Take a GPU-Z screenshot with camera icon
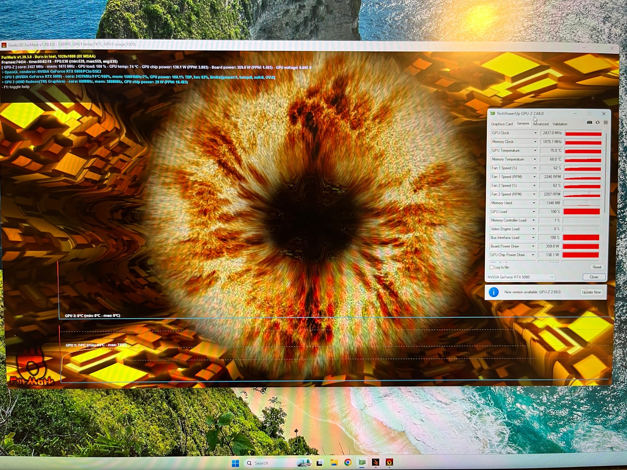The height and width of the screenshot is (470, 627). point(589,122)
